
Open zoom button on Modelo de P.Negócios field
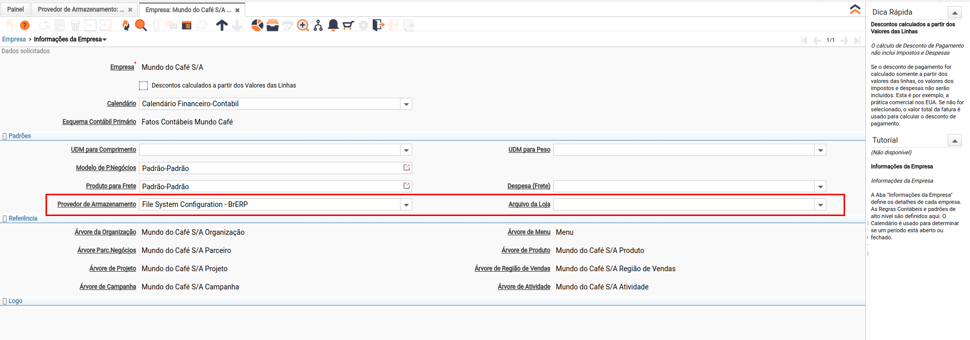tap(407, 167)
